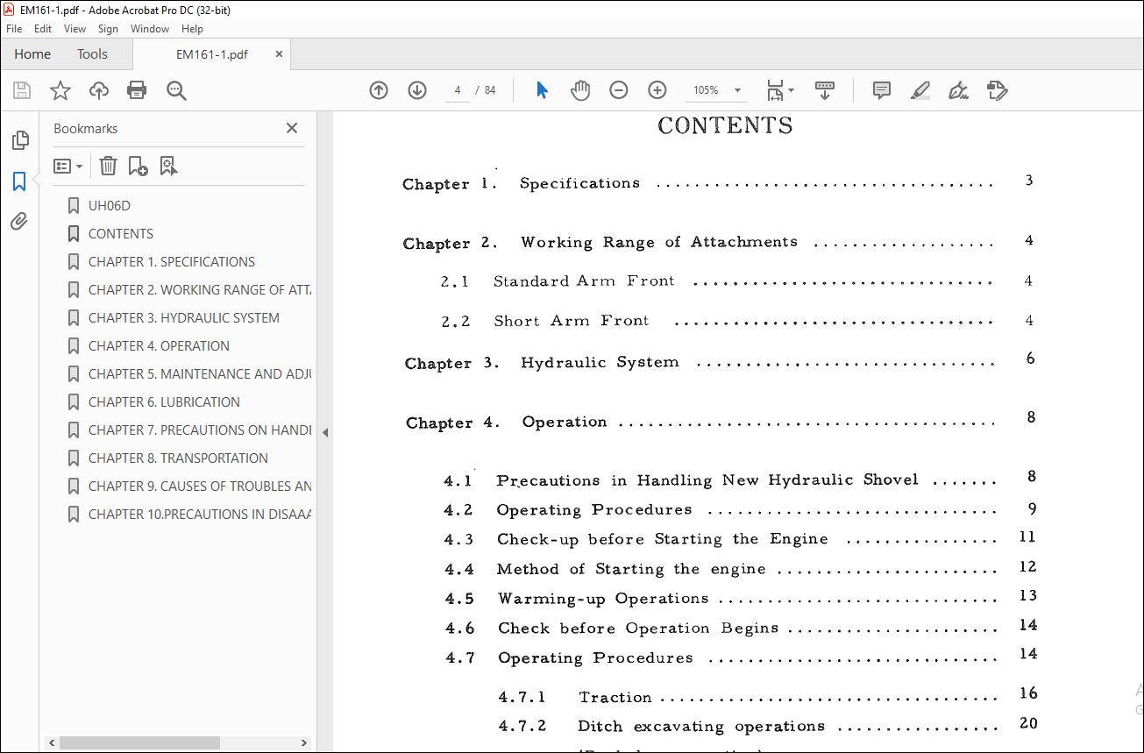Click the rightmost toolbar pen-and-page icon

(x=998, y=90)
